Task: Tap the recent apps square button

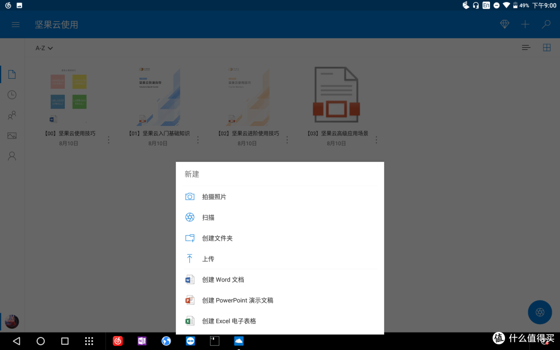Action: [65, 341]
